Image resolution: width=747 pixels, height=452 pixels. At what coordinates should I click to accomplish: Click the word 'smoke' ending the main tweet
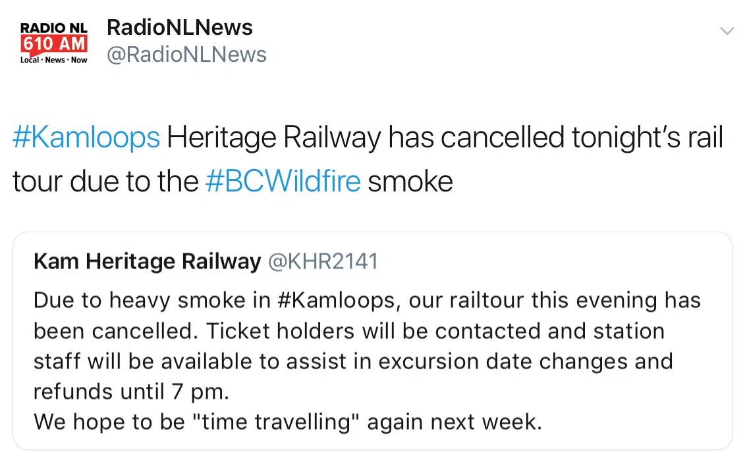pos(410,181)
